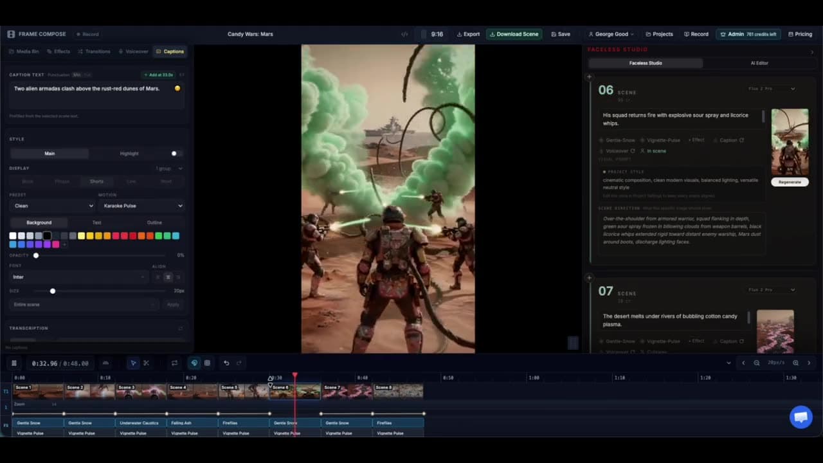This screenshot has width=823, height=463.
Task: Align caption text left
Action: point(158,277)
